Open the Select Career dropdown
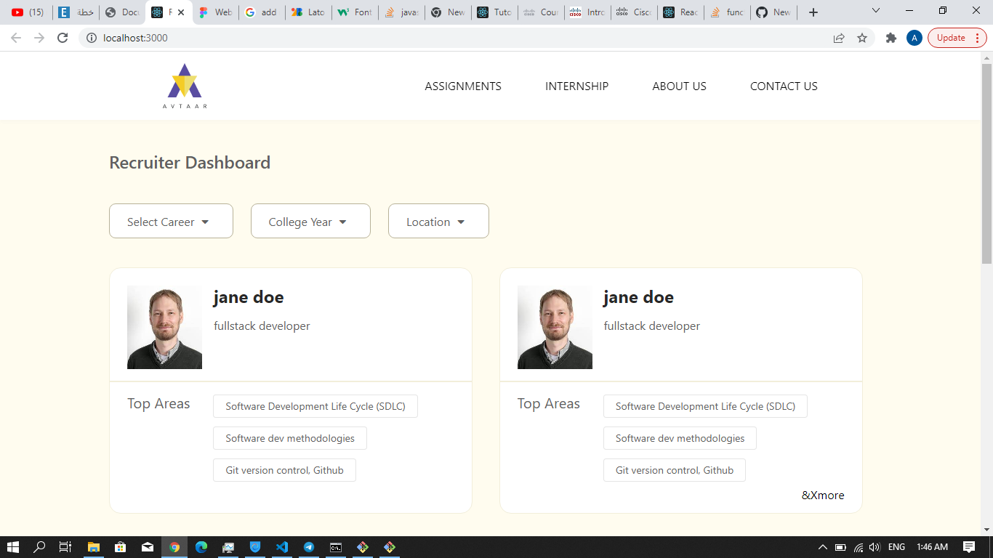The width and height of the screenshot is (993, 558). pos(171,221)
